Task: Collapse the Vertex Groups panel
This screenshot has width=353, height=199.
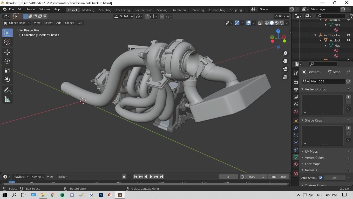Action: (315, 89)
